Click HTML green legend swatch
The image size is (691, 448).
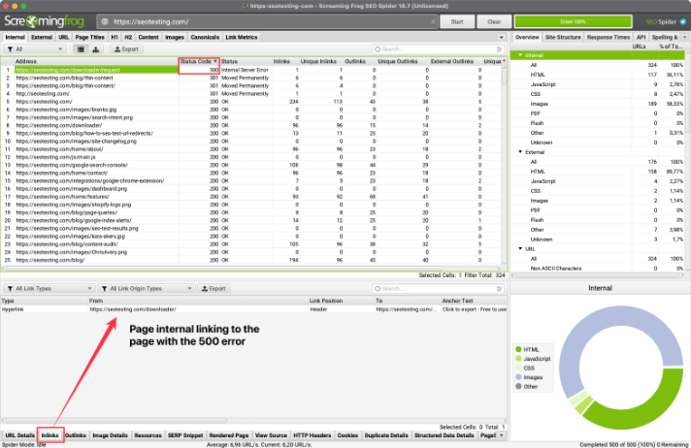coord(518,349)
